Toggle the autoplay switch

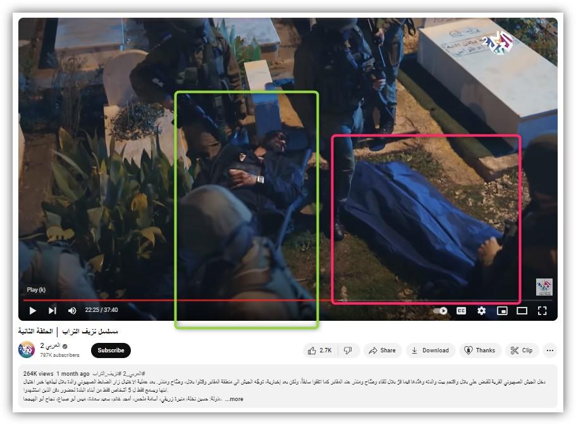440,311
